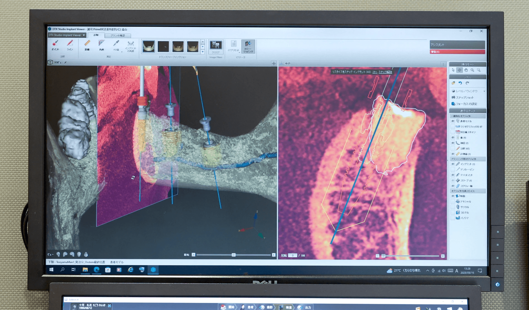529x310 pixels.
Task: Open the implant angle measurement tool
Action: coord(130,46)
